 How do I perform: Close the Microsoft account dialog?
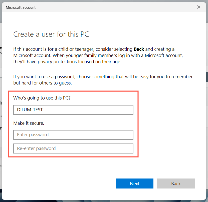pyautogui.click(x=199, y=7)
